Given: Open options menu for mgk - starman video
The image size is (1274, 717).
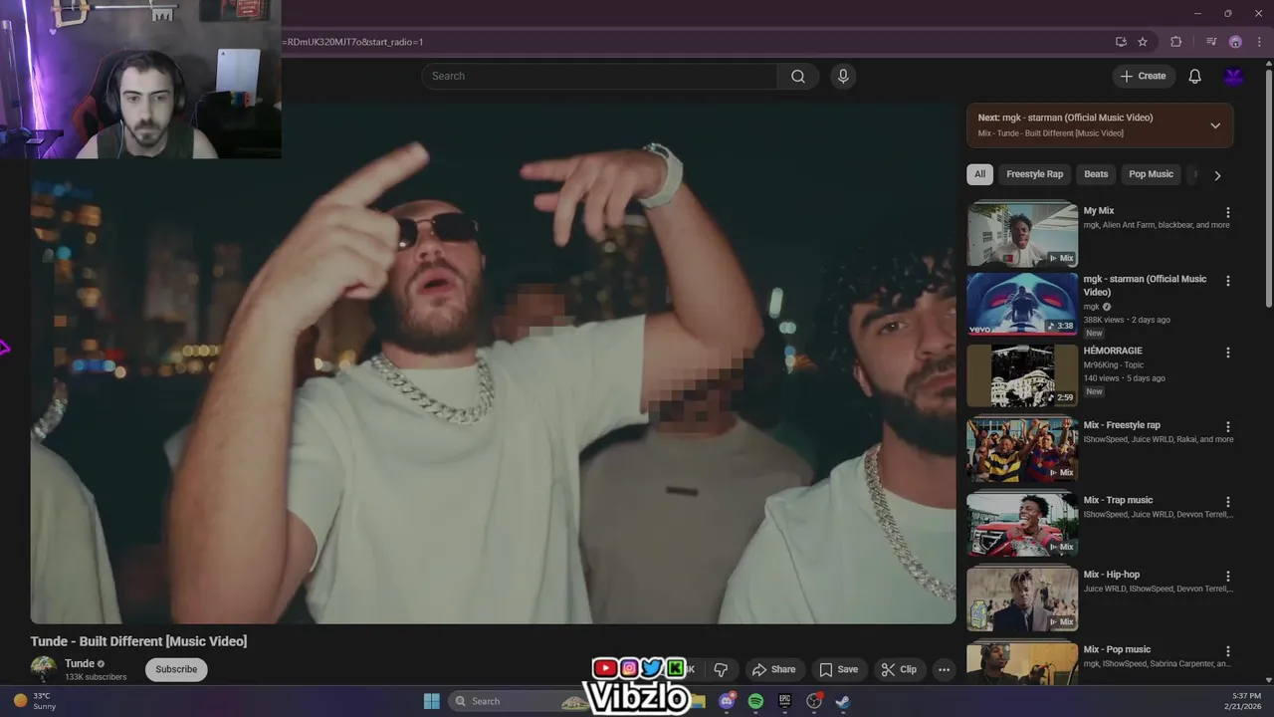Looking at the screenshot, I should [x=1227, y=281].
